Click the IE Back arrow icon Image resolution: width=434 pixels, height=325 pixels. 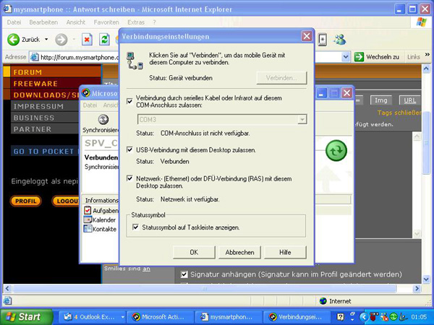point(13,40)
